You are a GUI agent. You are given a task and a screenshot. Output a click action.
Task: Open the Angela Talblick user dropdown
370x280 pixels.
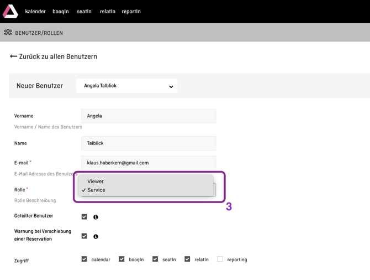coord(126,86)
